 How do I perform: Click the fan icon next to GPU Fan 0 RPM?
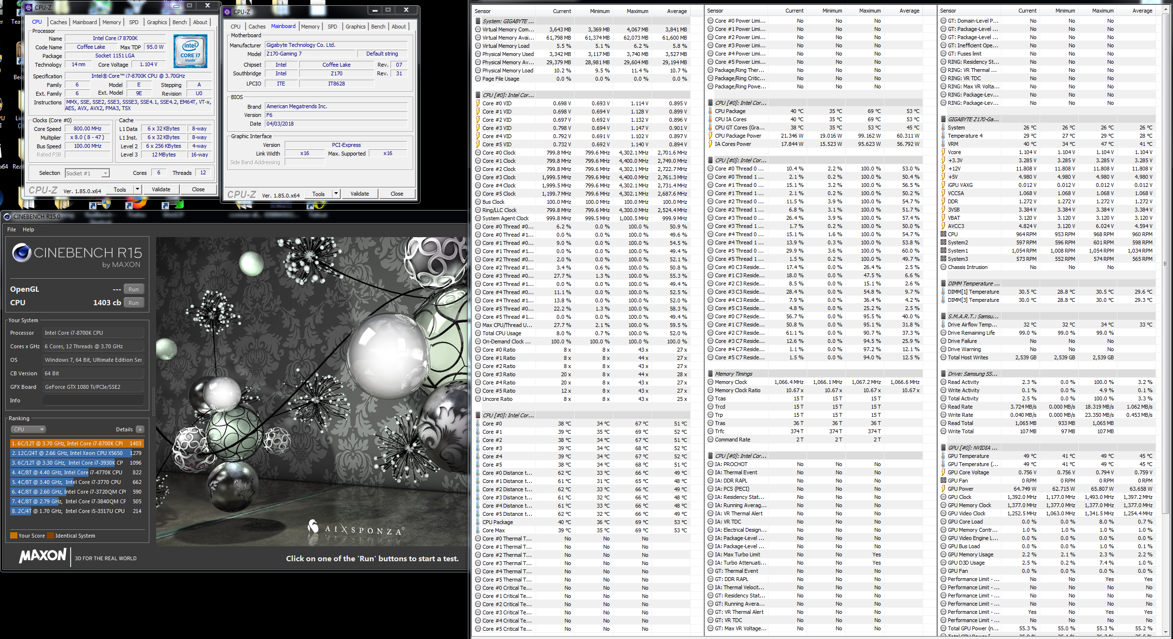[943, 481]
